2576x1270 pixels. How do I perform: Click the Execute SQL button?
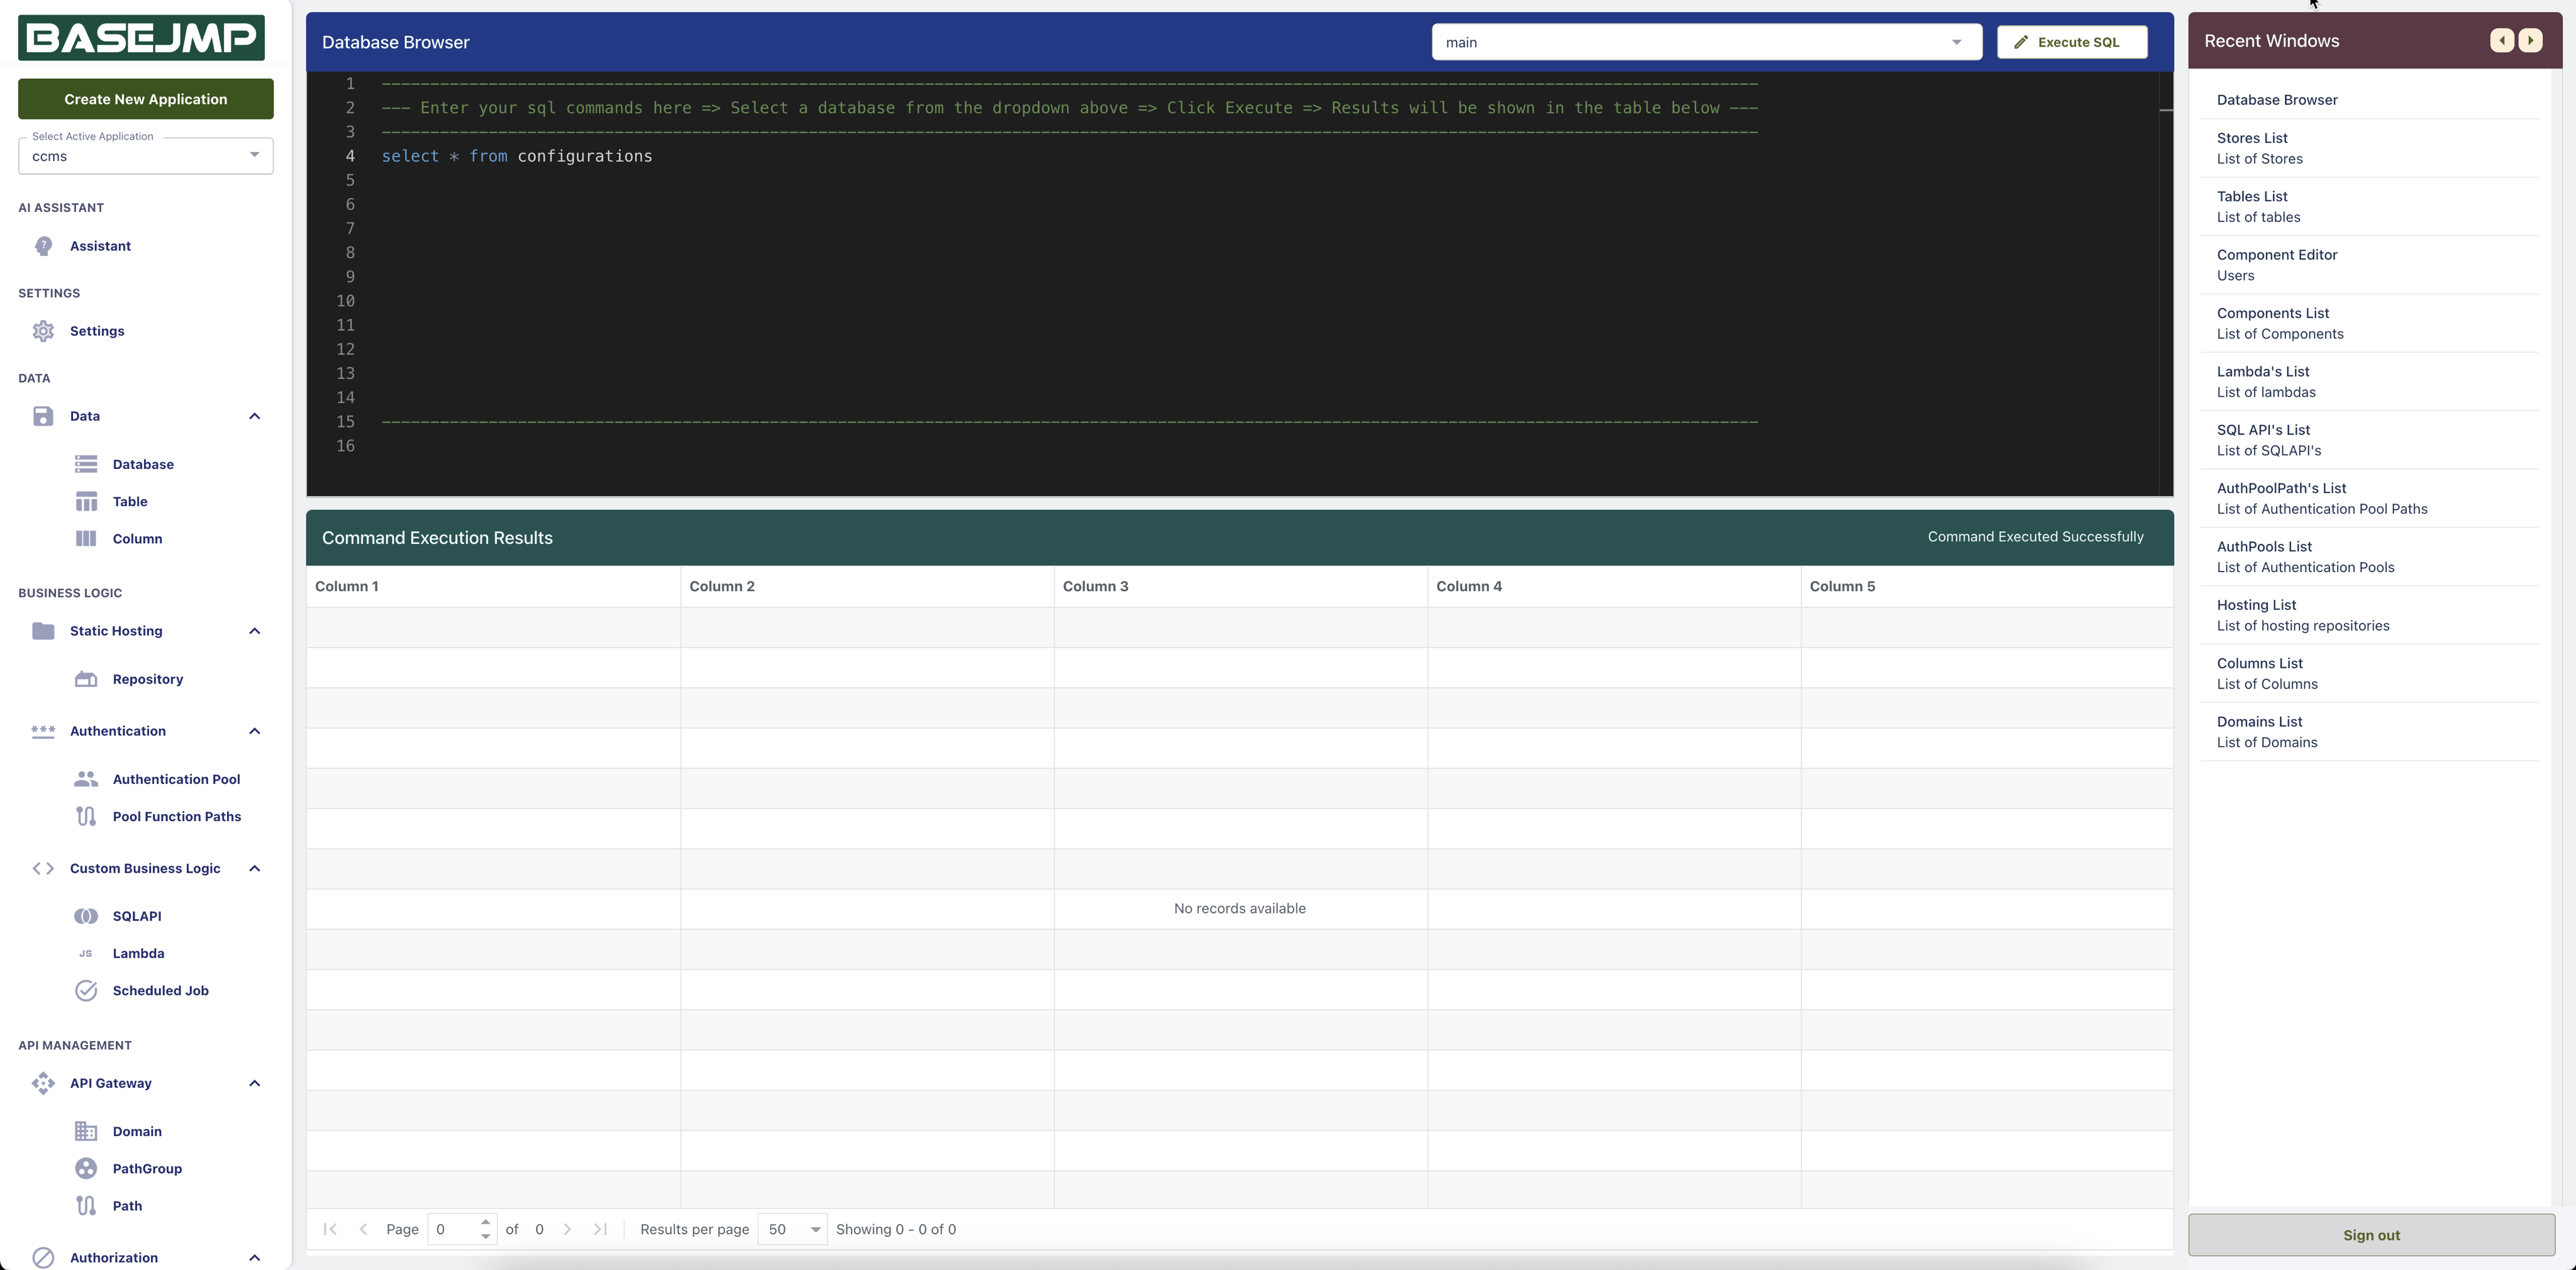click(2071, 42)
